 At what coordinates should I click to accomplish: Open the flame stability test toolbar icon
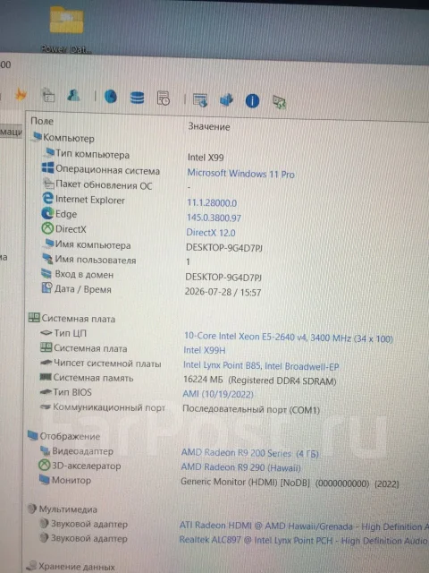pos(21,95)
